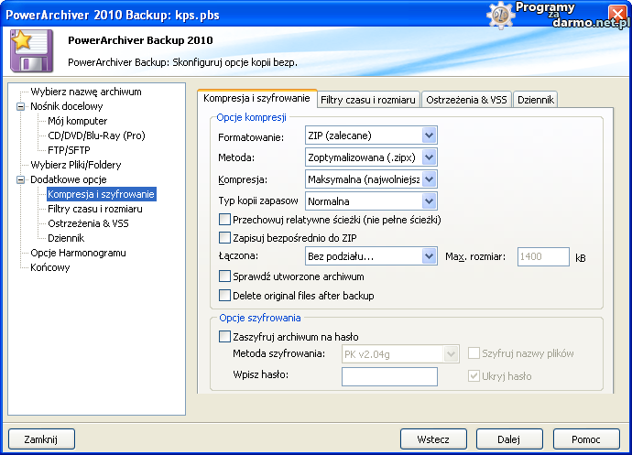
Task: Enable Delete original files after backup
Action: pyautogui.click(x=225, y=296)
